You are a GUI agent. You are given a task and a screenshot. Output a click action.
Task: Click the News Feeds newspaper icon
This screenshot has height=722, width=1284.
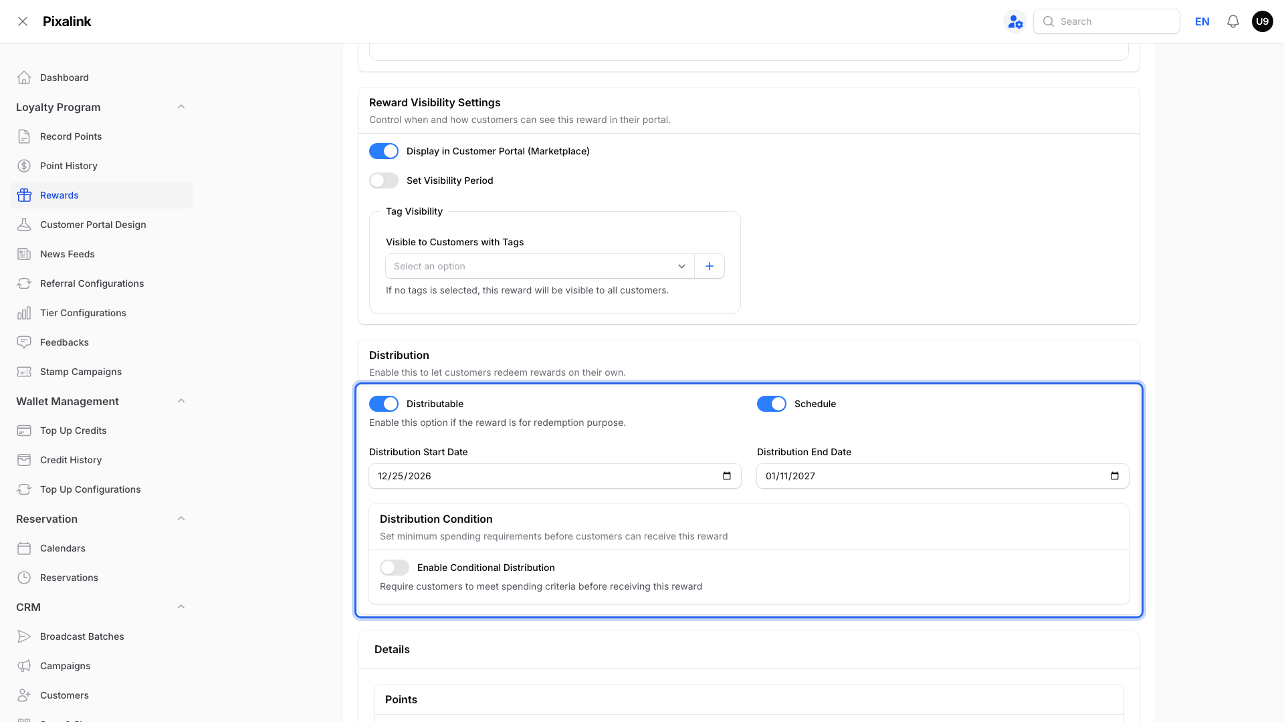pos(24,254)
